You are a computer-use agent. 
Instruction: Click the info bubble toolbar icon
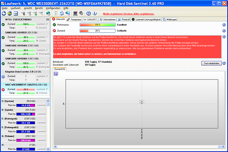(95, 14)
